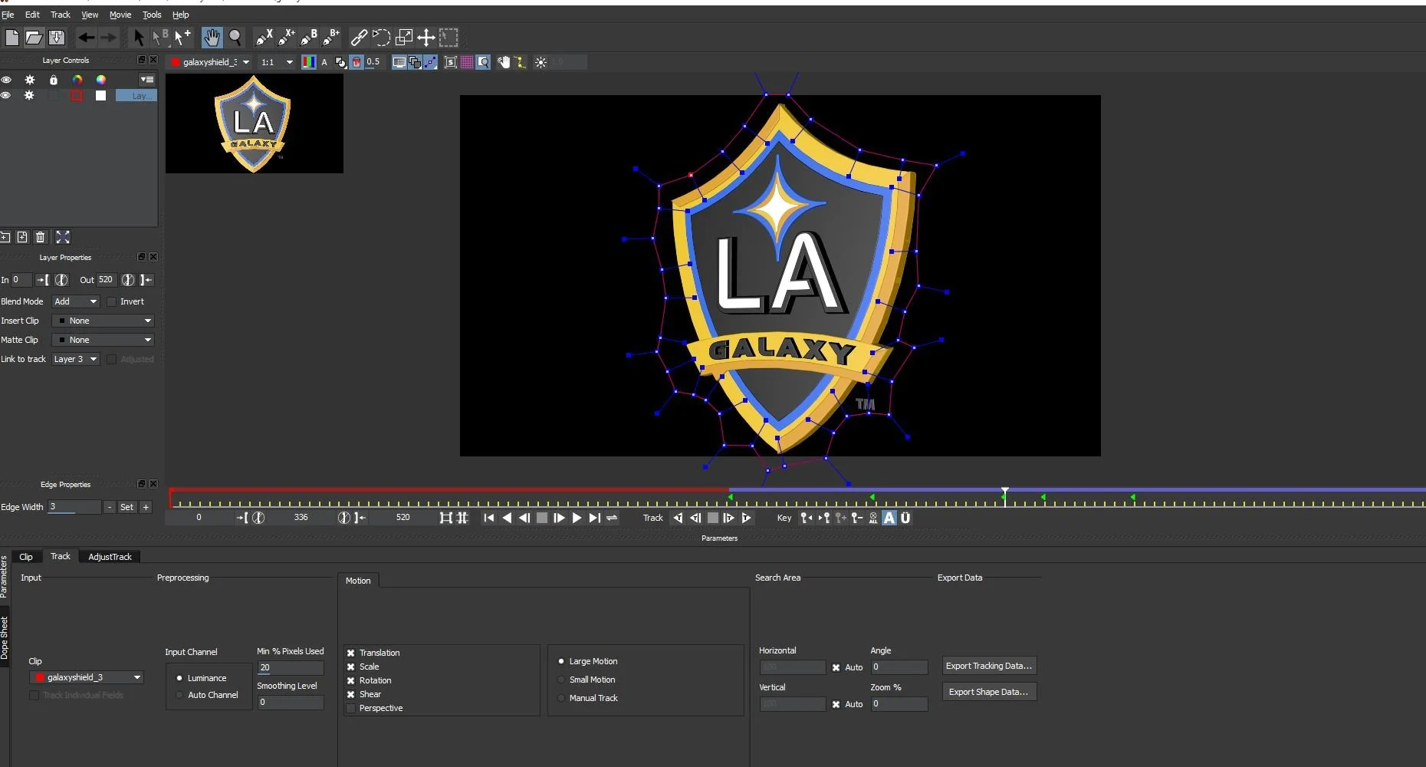Activate the Pan hand tool
Image resolution: width=1426 pixels, height=767 pixels.
click(x=212, y=37)
